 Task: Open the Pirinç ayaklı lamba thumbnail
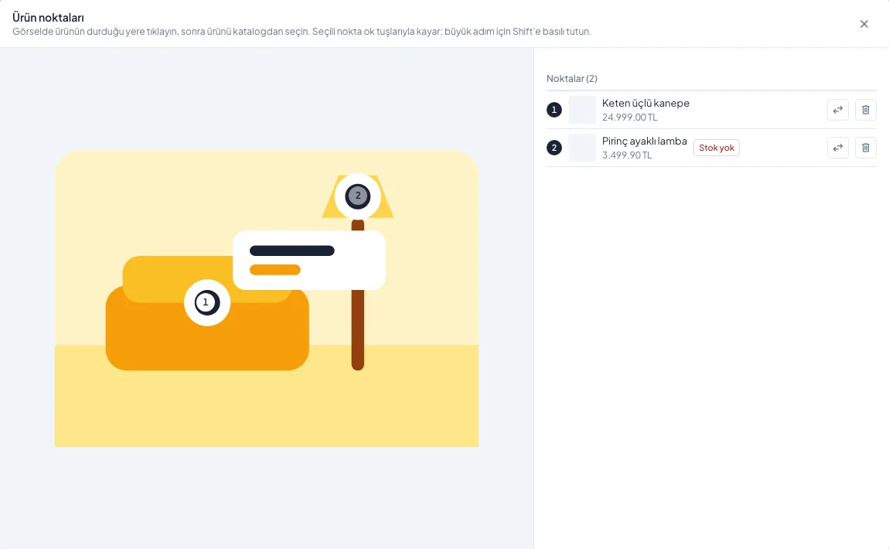click(x=581, y=148)
